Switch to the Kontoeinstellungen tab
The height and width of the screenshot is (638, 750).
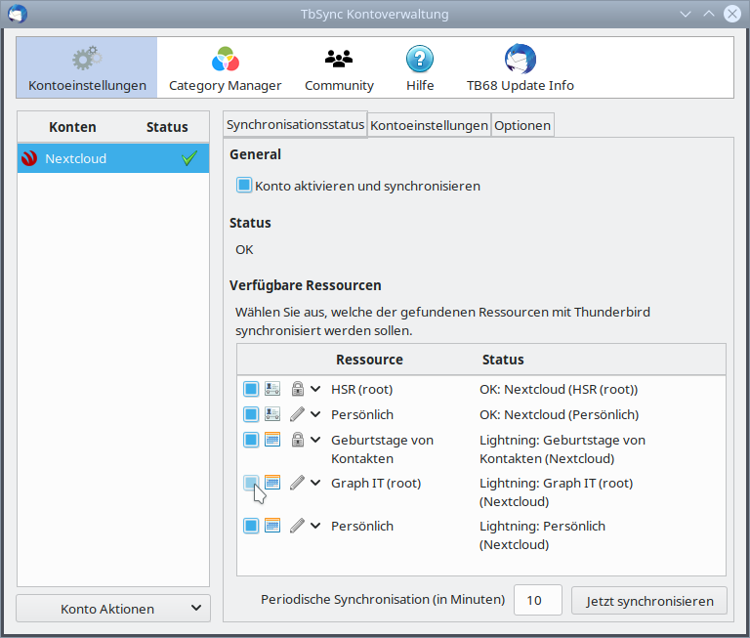coord(429,125)
